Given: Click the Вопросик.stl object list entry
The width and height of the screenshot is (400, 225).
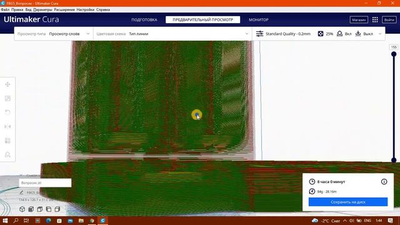Looking at the screenshot, I should (45, 182).
